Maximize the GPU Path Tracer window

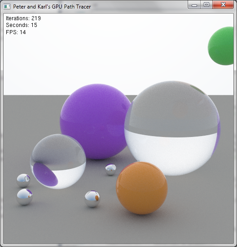[206, 5]
